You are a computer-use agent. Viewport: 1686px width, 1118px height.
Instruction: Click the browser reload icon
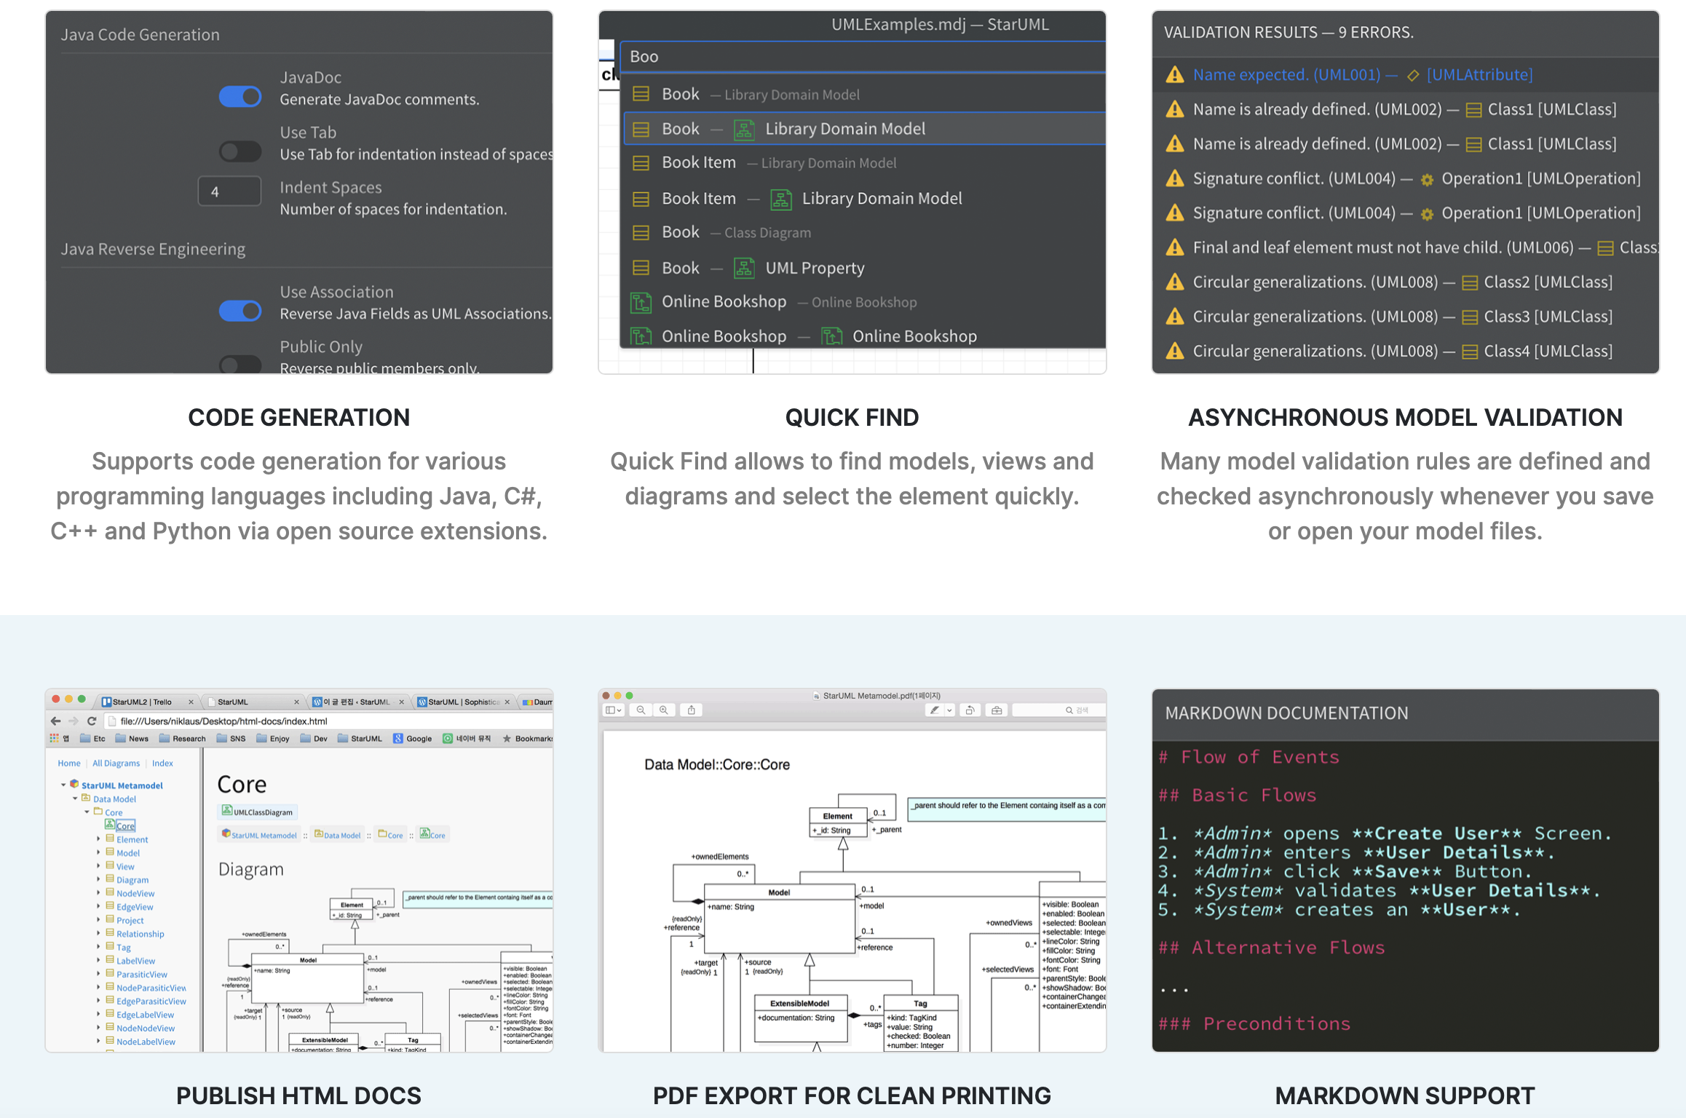tap(92, 721)
